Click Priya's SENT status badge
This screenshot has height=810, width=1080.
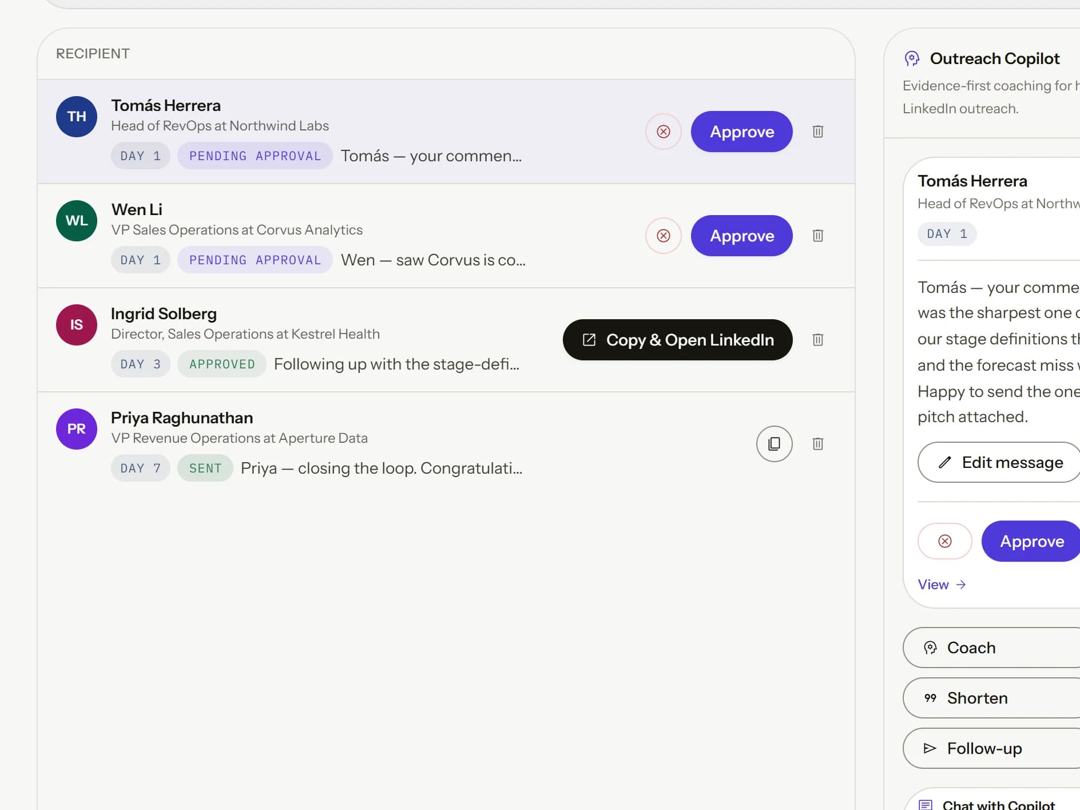click(205, 468)
